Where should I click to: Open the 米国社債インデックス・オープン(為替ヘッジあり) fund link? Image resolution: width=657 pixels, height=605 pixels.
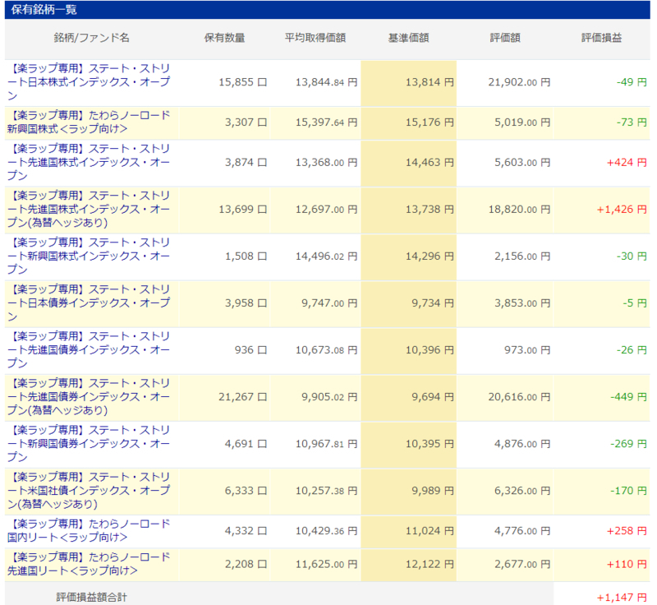(90, 491)
